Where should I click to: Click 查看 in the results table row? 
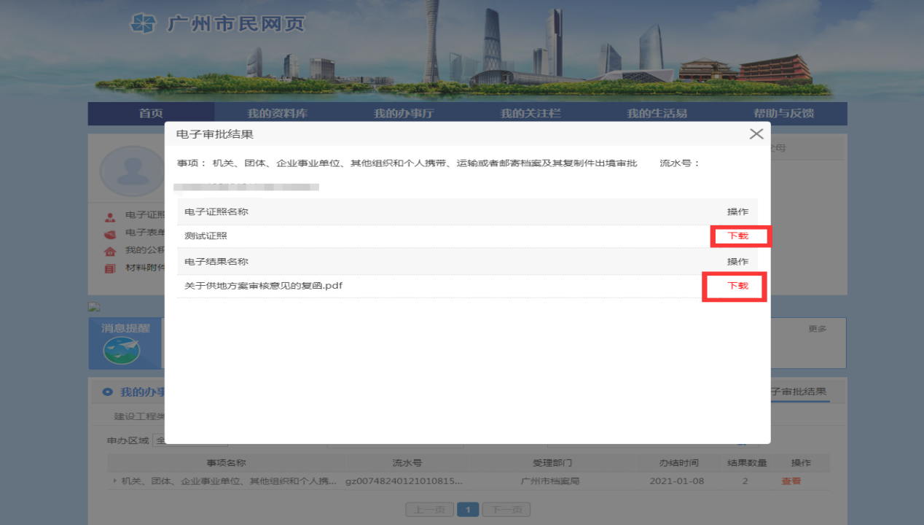[791, 481]
